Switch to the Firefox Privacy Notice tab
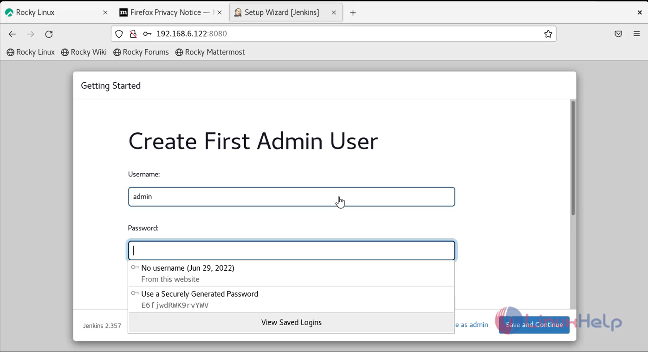Viewport: 648px width, 352px height. [x=171, y=13]
